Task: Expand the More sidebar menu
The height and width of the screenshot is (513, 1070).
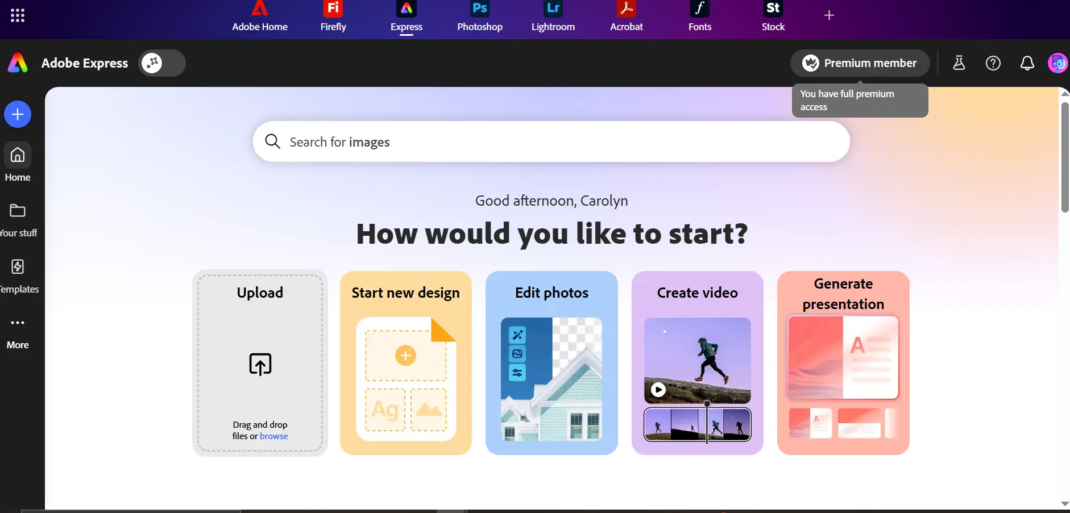Action: [x=18, y=332]
